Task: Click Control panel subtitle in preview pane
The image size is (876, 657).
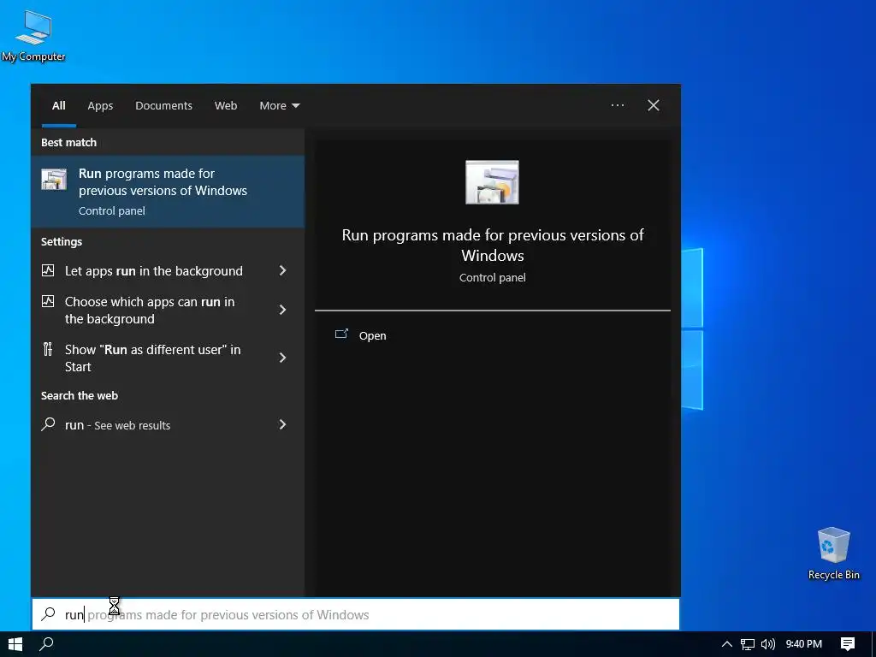Action: pyautogui.click(x=492, y=278)
